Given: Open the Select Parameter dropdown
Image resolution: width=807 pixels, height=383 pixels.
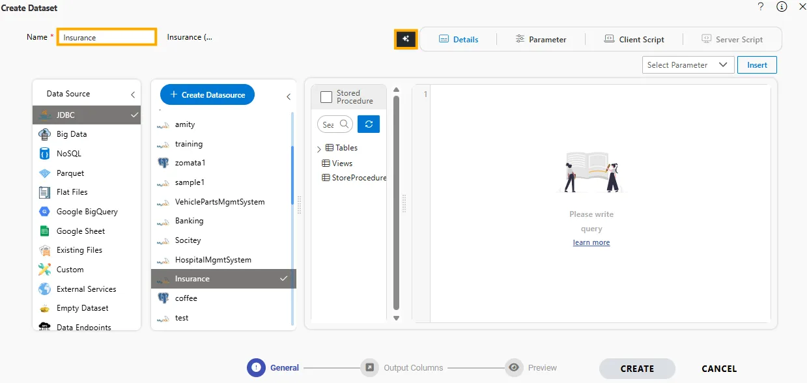Looking at the screenshot, I should coord(687,65).
